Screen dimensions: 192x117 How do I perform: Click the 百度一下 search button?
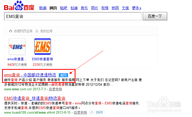point(155,16)
